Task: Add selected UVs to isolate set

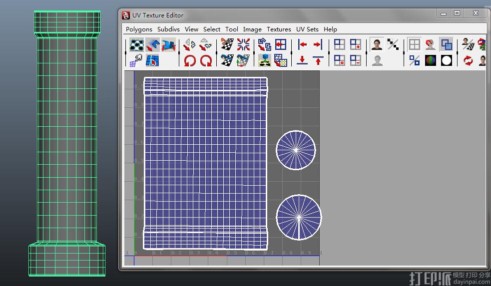Action: point(356,45)
